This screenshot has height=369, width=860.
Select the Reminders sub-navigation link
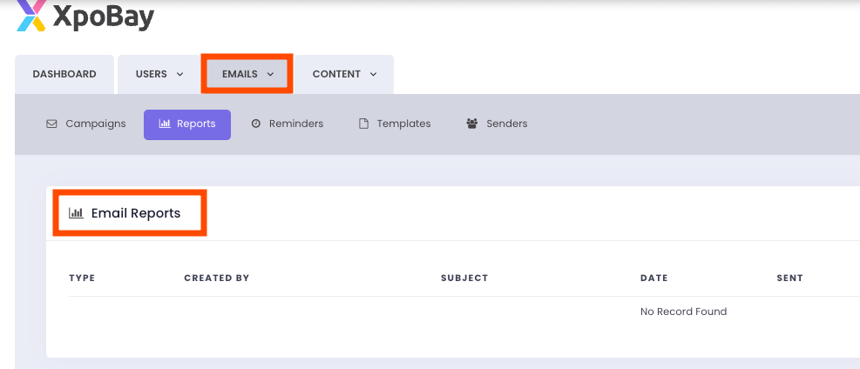tap(295, 124)
